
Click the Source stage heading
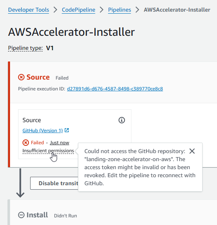38,77
